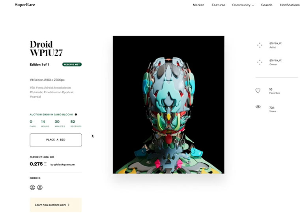Click the heart favorites icon

coord(258,91)
